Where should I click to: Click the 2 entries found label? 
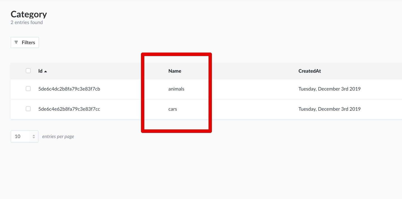[27, 22]
